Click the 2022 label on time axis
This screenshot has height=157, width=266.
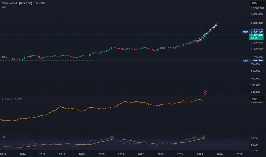coord(141,154)
